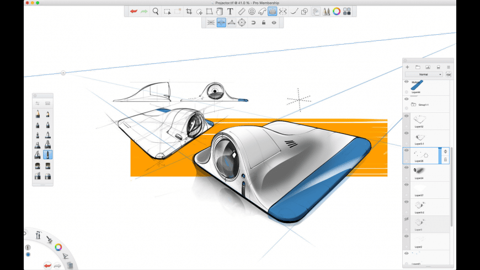Image resolution: width=480 pixels, height=270 pixels.
Task: Toggle the perspective lock icon
Action: 264,23
